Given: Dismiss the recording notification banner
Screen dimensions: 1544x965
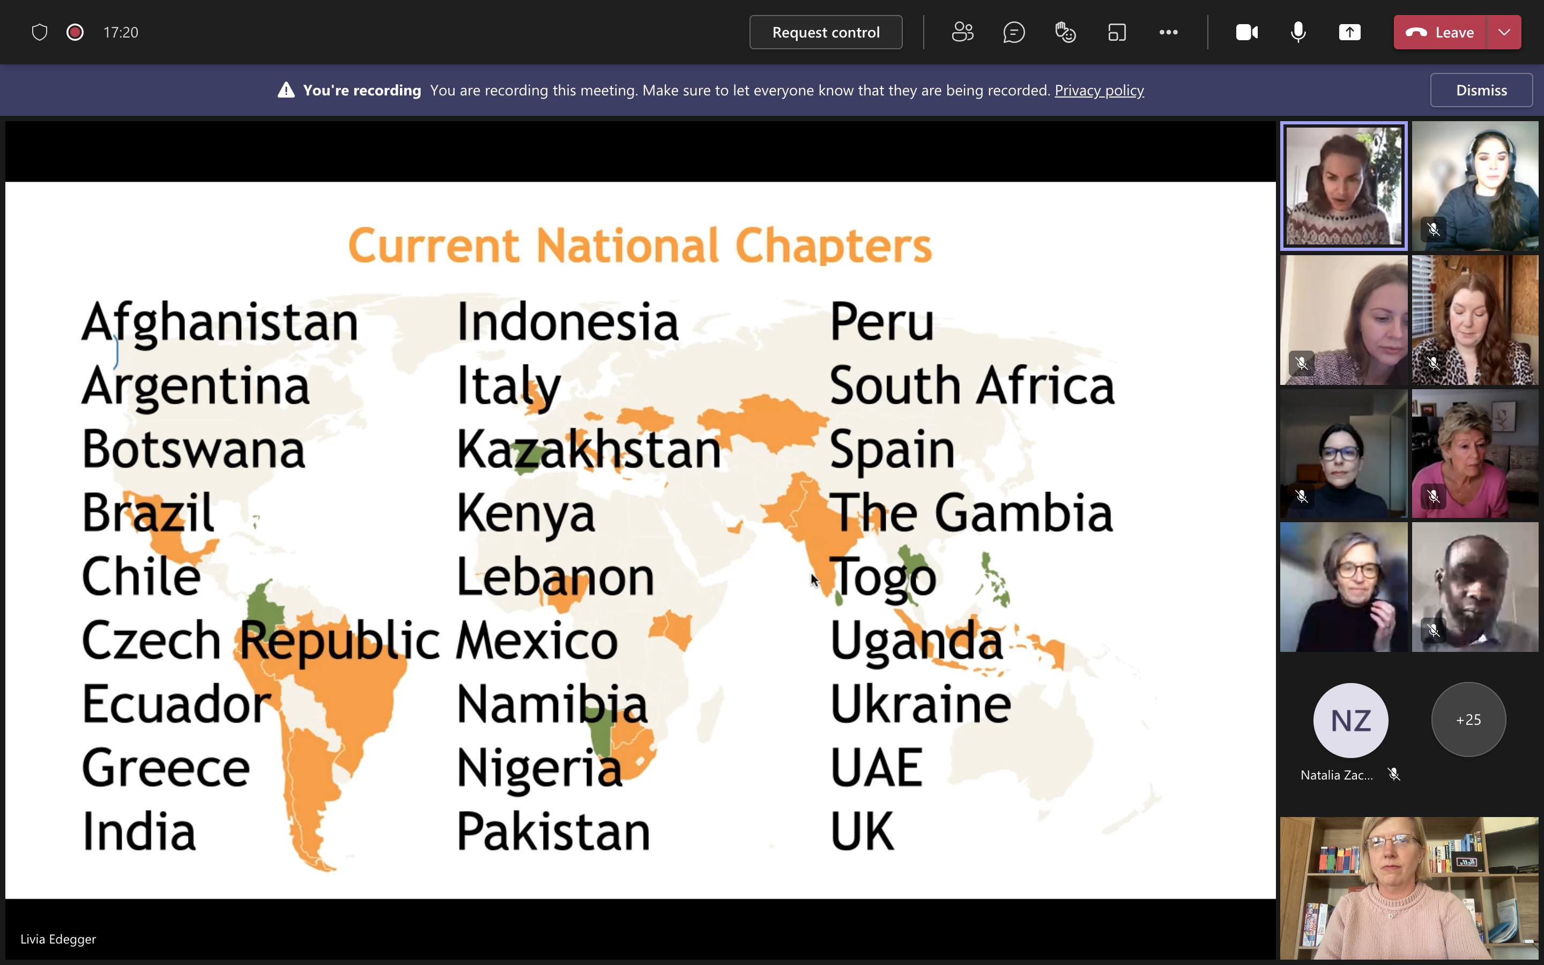Looking at the screenshot, I should (1481, 90).
